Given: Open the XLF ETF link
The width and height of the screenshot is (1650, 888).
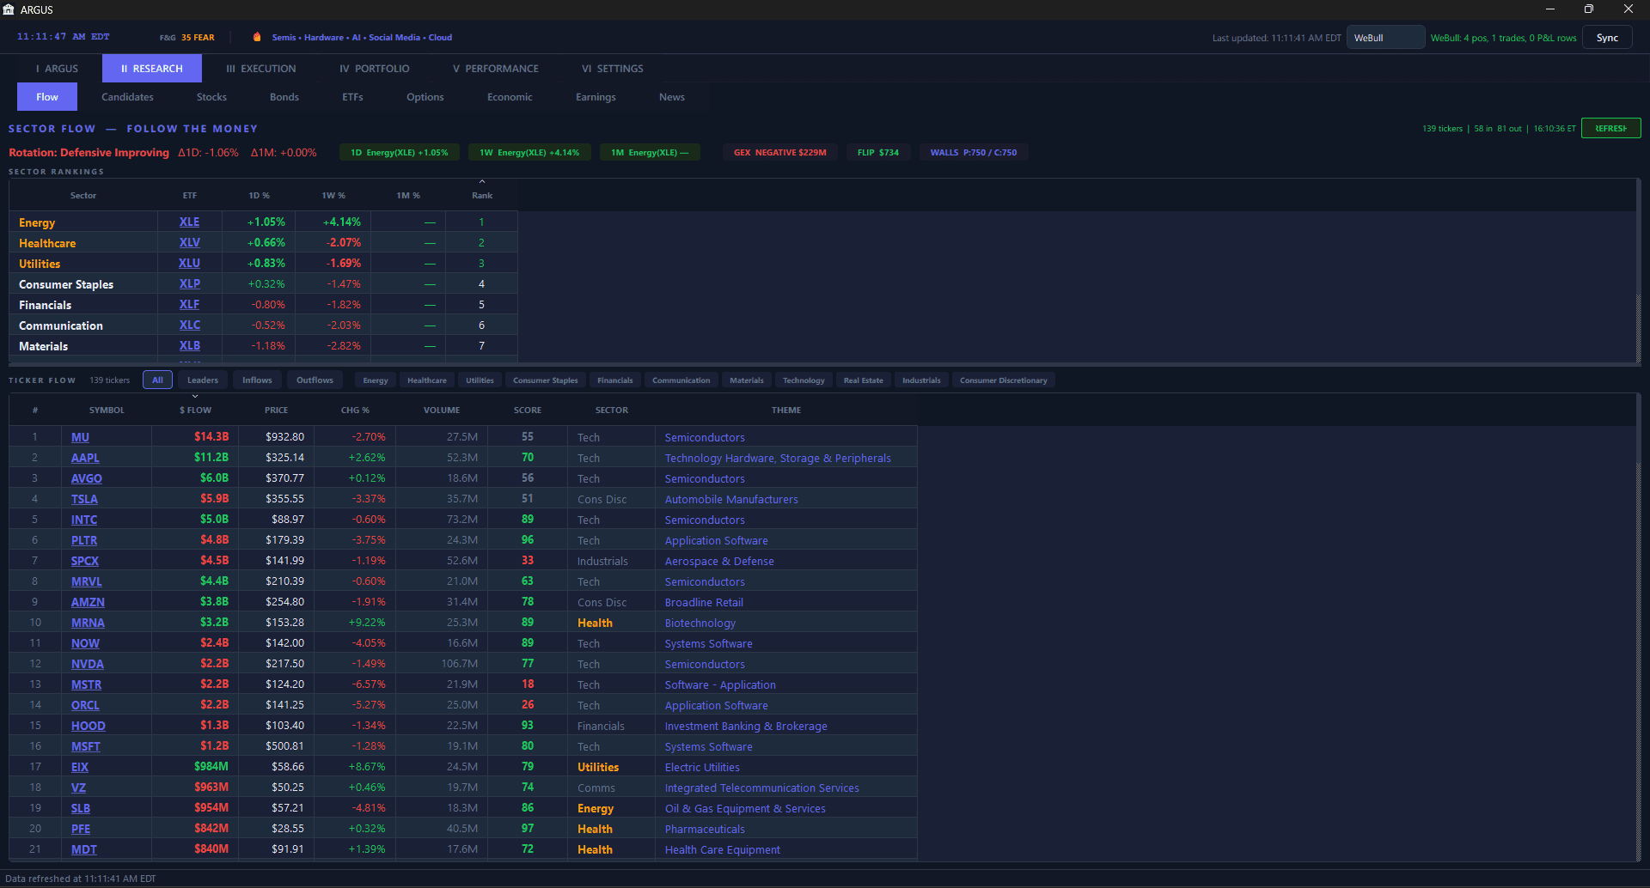Looking at the screenshot, I should (189, 305).
